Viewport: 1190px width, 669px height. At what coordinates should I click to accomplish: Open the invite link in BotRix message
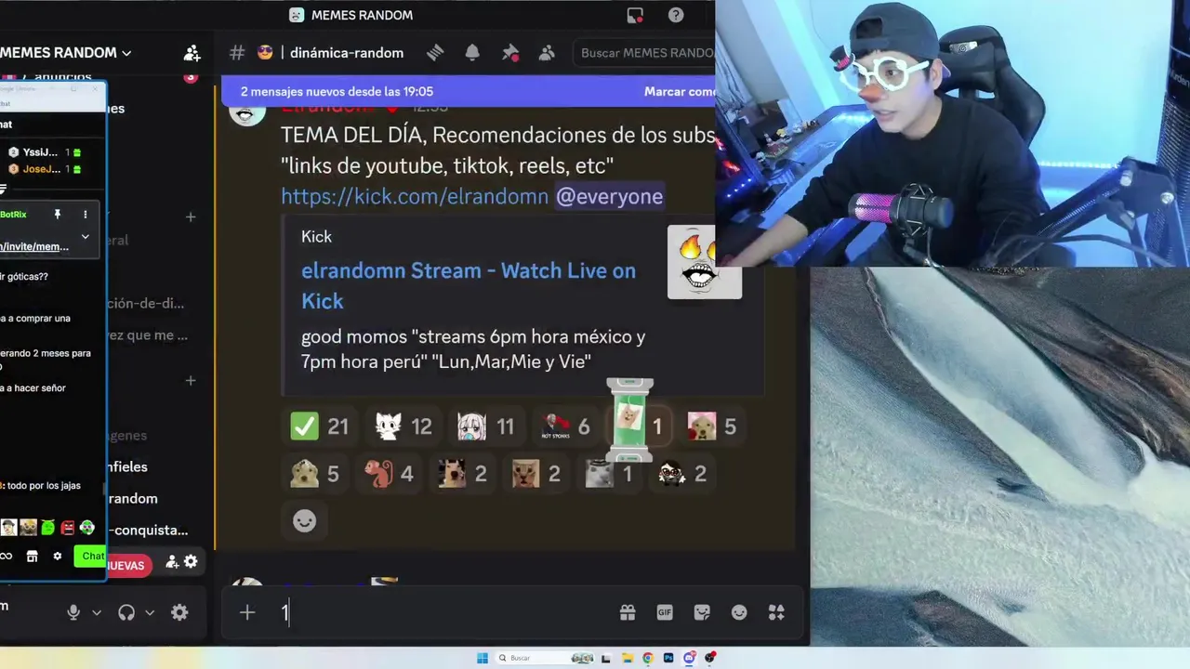(x=35, y=246)
